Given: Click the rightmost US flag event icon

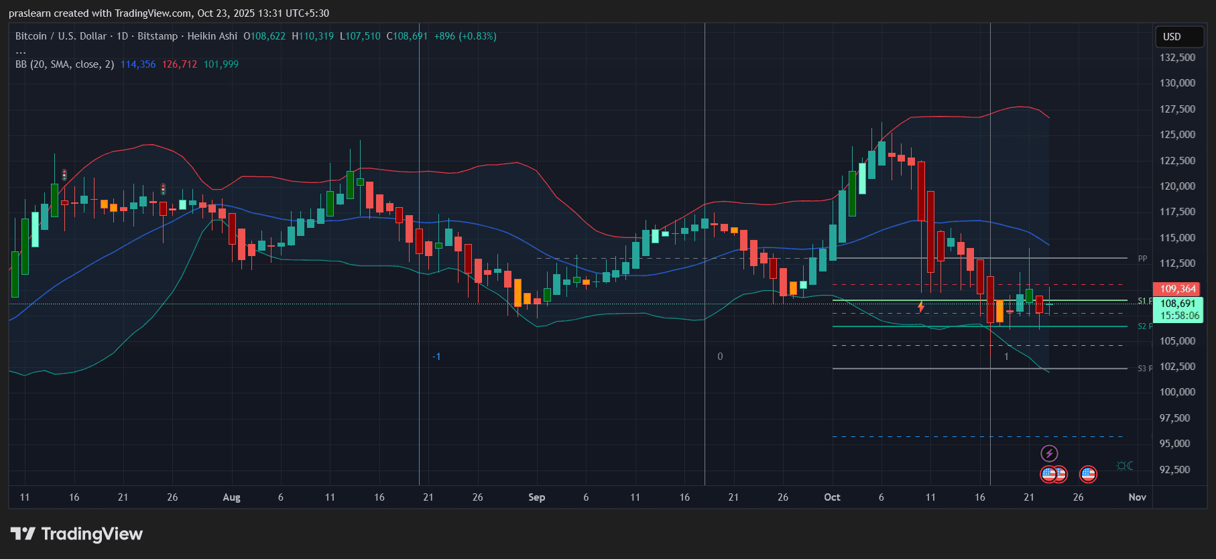Looking at the screenshot, I should tap(1088, 475).
